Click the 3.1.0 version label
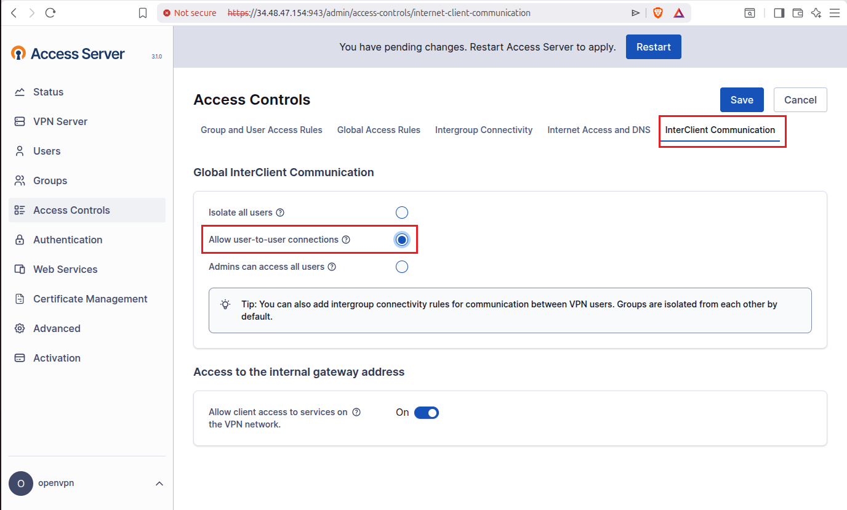 point(156,56)
